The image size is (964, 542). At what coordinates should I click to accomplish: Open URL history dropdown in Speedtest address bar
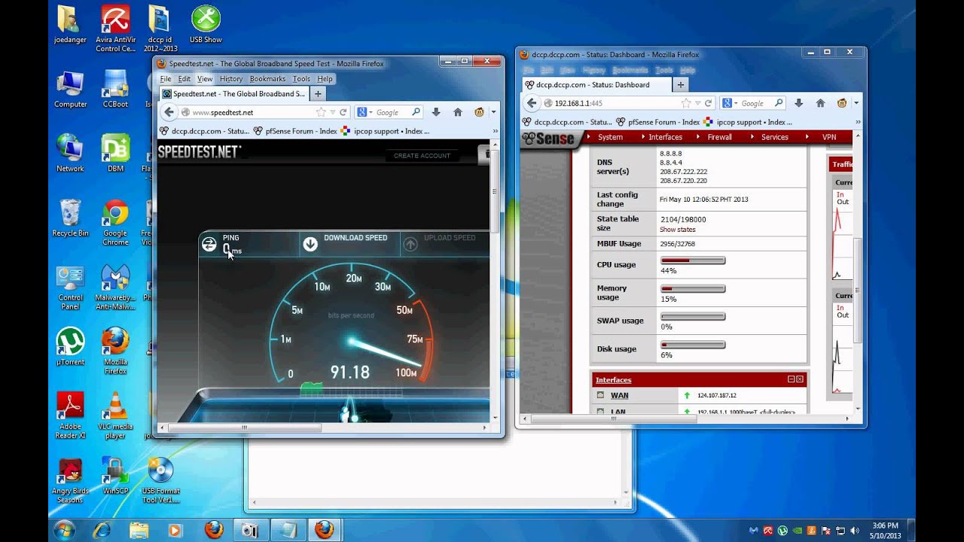(x=333, y=112)
